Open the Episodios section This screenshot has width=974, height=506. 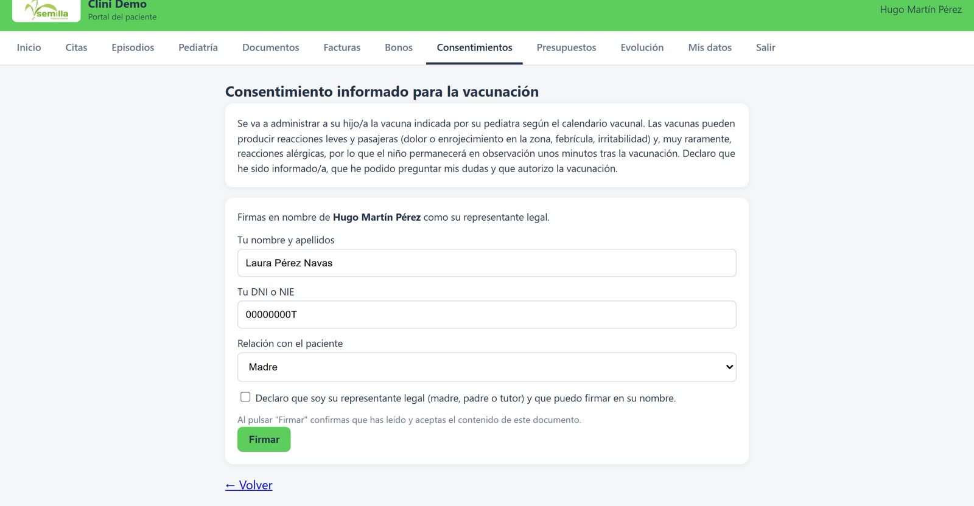(133, 47)
